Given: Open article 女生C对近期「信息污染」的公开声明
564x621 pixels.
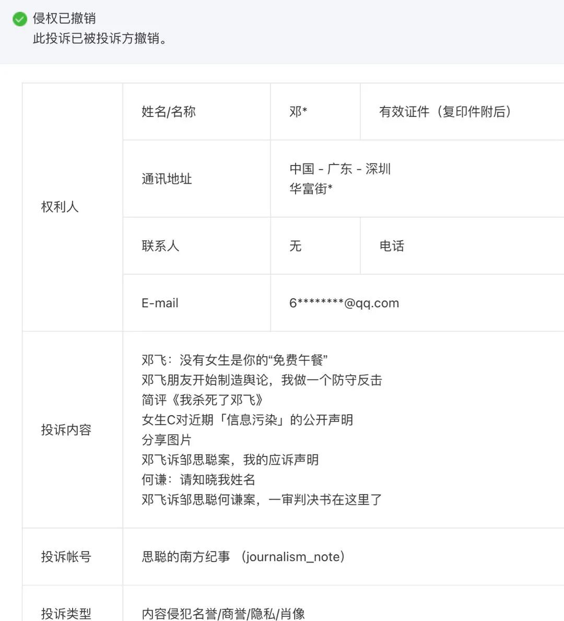Looking at the screenshot, I should [x=247, y=420].
